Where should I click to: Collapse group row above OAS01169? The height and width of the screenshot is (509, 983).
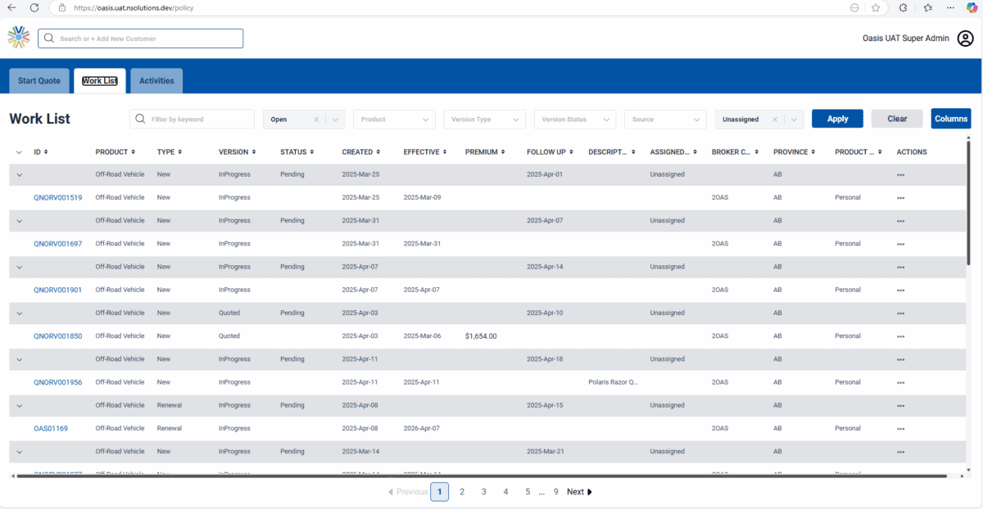[19, 406]
